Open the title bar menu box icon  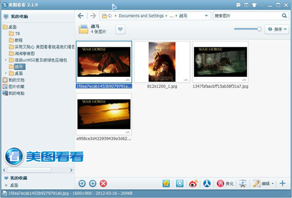tap(246, 5)
